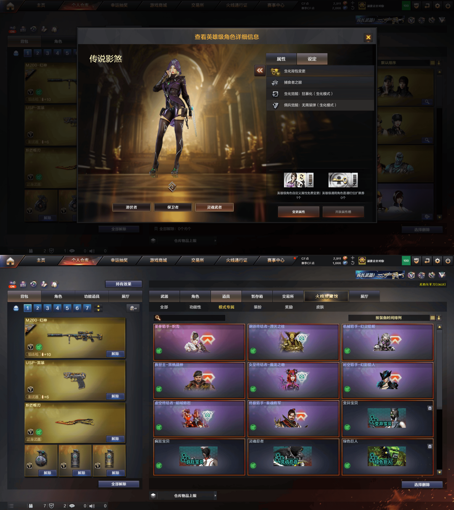The width and height of the screenshot is (454, 510).
Task: Click the bag icon left of loadout number 1
Action: point(16,308)
